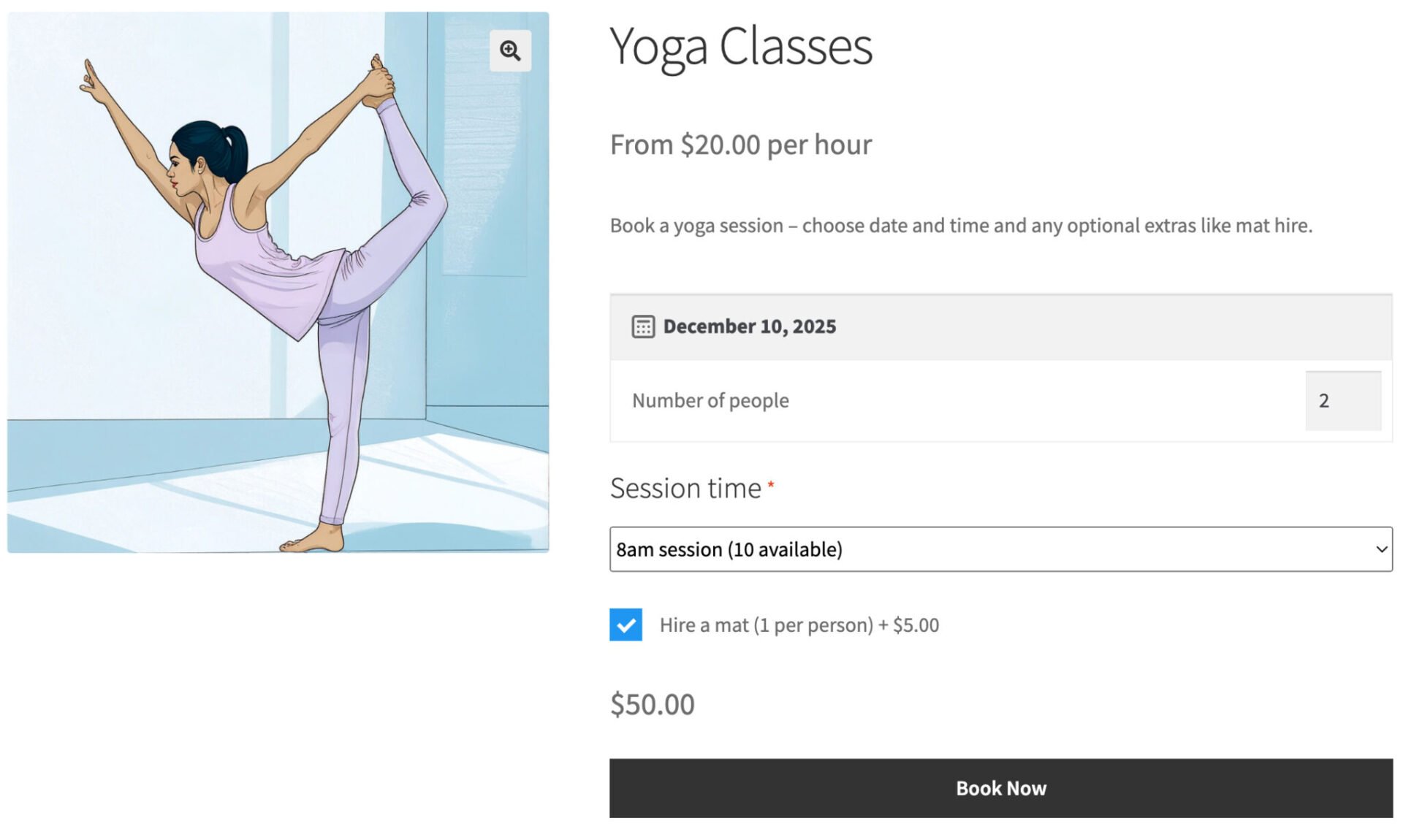Click the "Session time" field label
Screen dimensions: 1403x829
coord(685,488)
